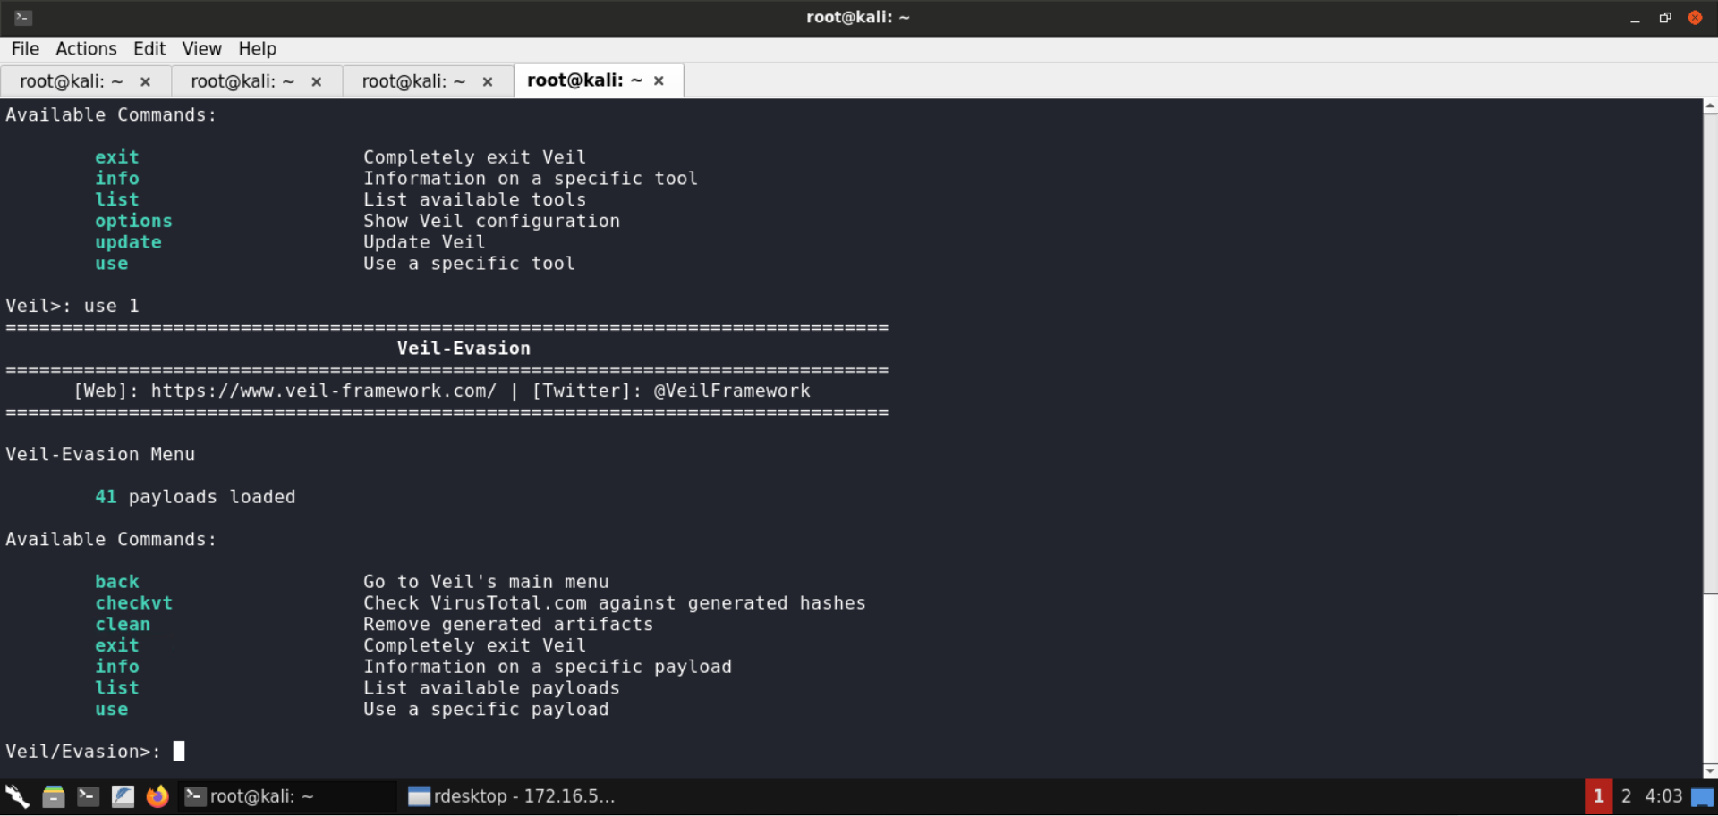Close the active bold root@kali tab

(x=659, y=80)
